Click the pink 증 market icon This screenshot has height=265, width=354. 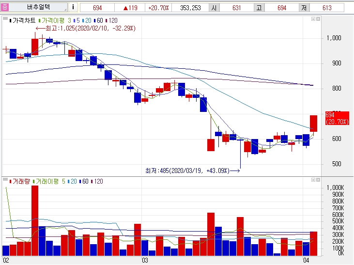[x=5, y=7]
